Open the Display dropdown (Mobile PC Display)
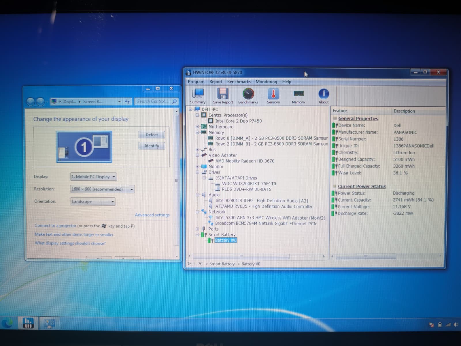The height and width of the screenshot is (346, 461). click(94, 177)
